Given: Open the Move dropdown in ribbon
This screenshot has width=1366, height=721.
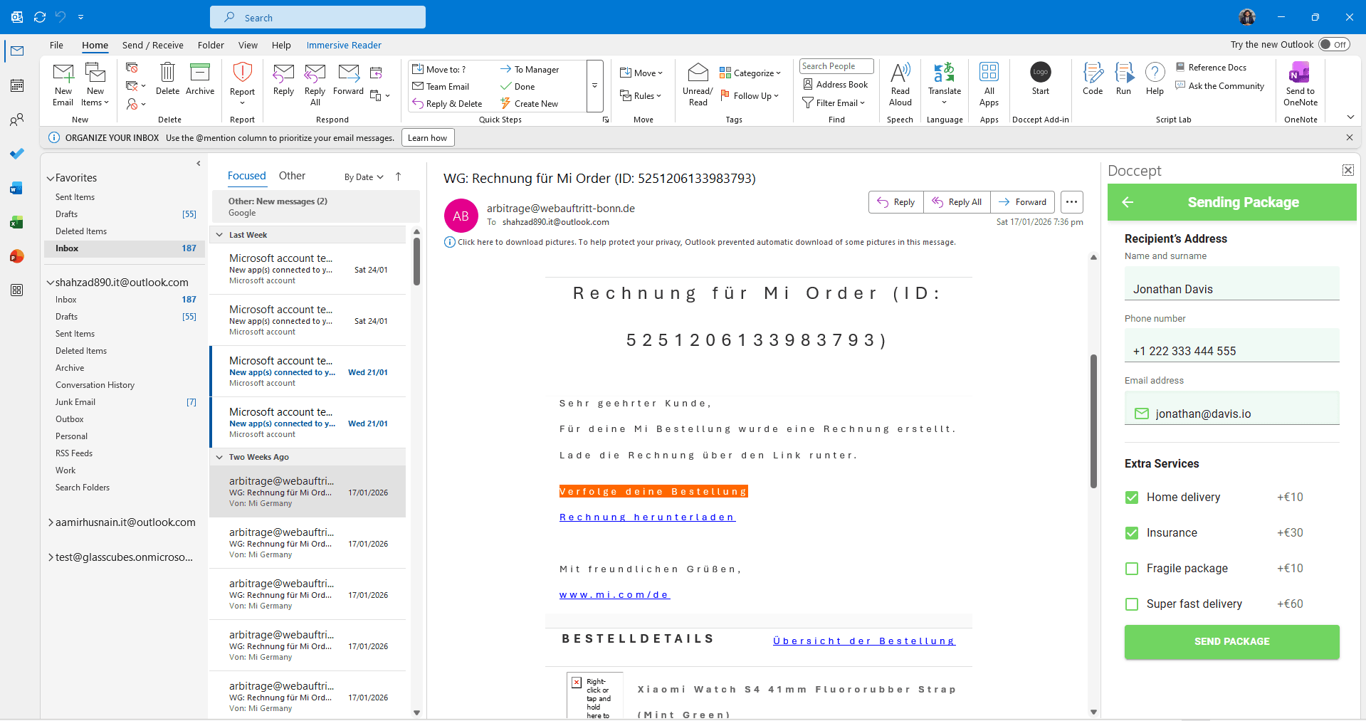Looking at the screenshot, I should 641,73.
